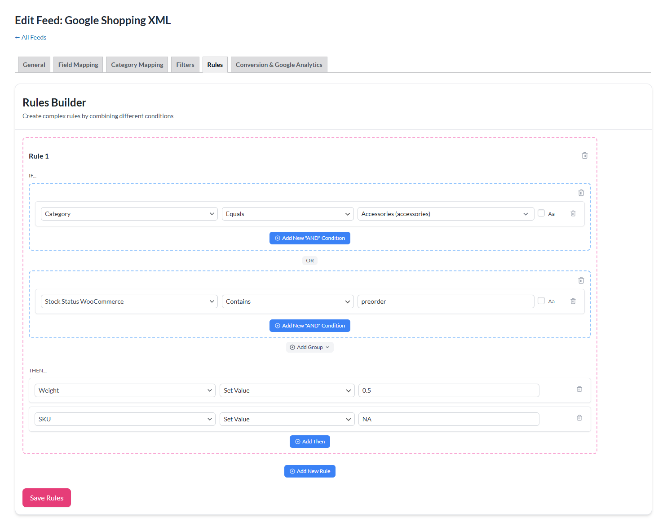Click the preorder value text field

445,301
